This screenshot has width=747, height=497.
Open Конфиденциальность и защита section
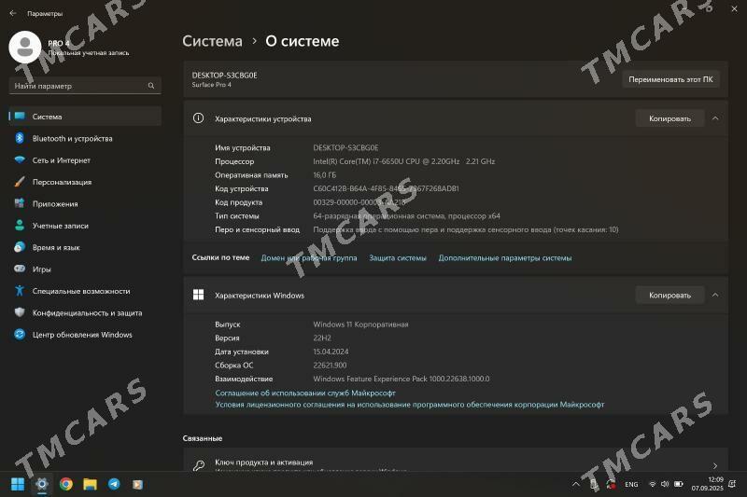pos(87,313)
